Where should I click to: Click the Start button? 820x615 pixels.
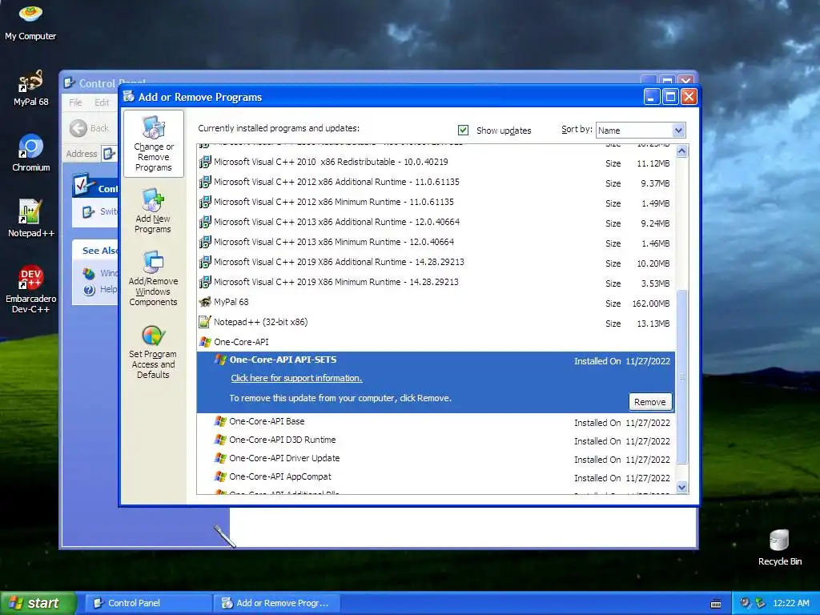(38, 603)
